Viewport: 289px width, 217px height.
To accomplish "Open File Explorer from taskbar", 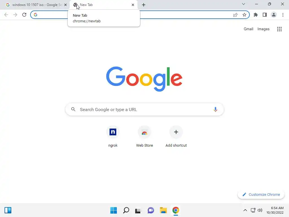I will [163, 210].
